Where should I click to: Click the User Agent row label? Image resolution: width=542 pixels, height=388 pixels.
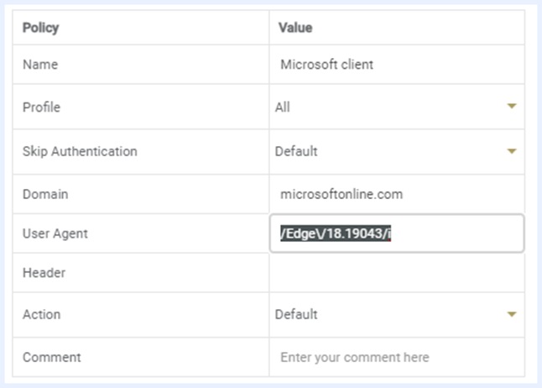(x=55, y=233)
